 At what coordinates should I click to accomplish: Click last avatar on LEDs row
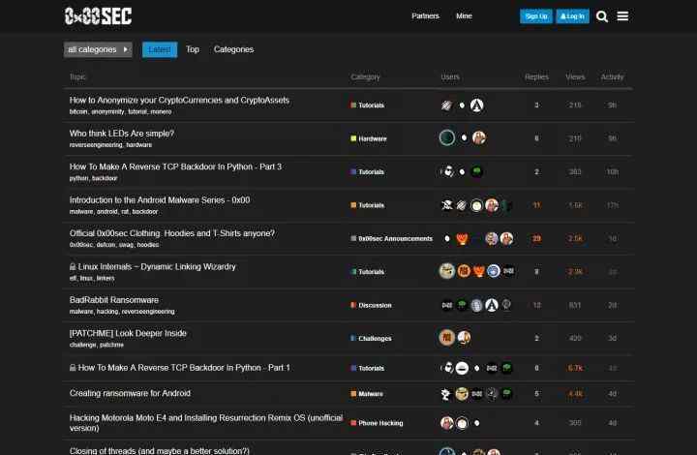click(479, 138)
